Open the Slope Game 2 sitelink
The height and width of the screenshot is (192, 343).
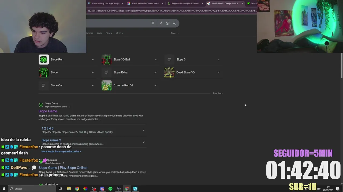click(x=51, y=140)
